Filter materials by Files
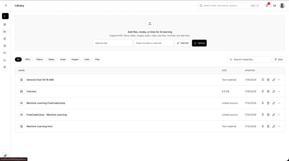This screenshot has width=289, height=161. [x=97, y=60]
